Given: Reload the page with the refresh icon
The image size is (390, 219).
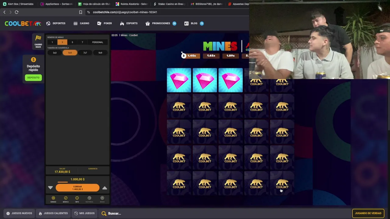Looking at the screenshot, I should pos(17,12).
